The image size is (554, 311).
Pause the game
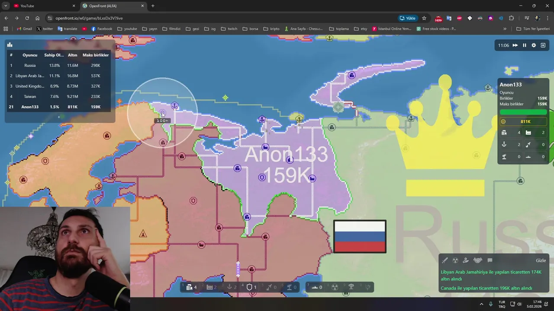(525, 45)
